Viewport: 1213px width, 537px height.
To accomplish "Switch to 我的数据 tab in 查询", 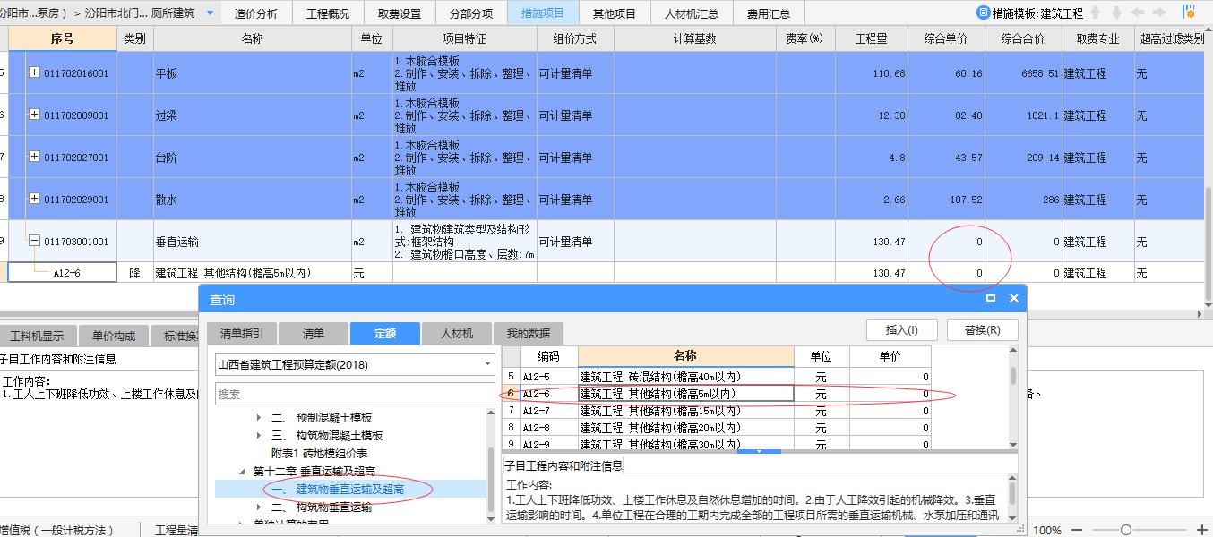I will pyautogui.click(x=529, y=334).
